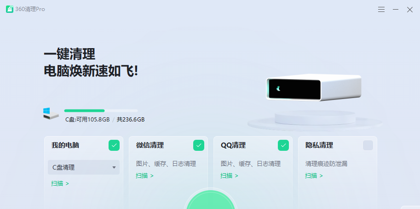Enable the 隐私清理 checkbox

(368, 145)
